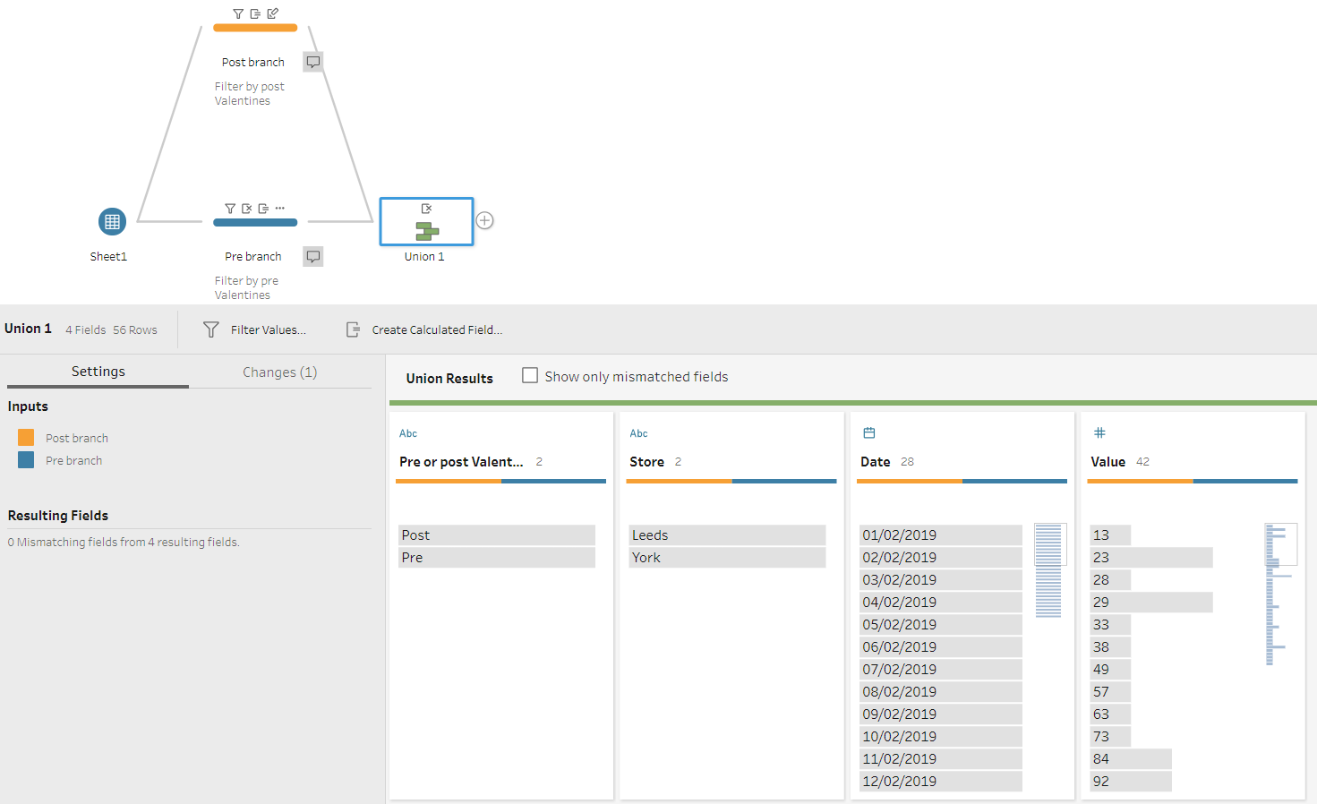Viewport: 1317px width, 804px height.
Task: Click the number icon on the Value field
Action: point(1099,432)
